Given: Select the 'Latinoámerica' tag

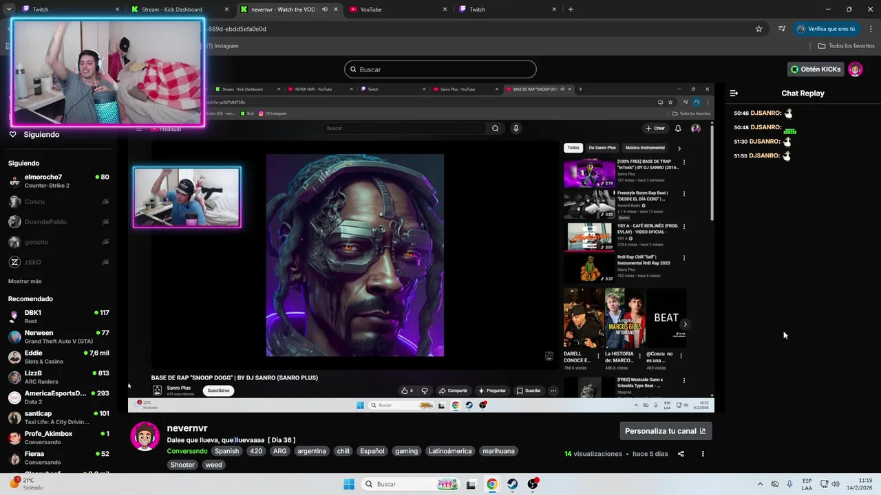Looking at the screenshot, I should coord(450,451).
